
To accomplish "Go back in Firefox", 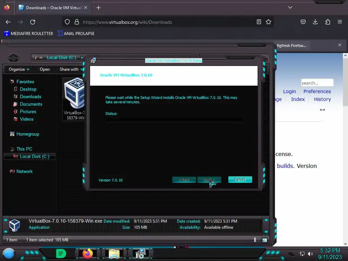I will [8, 22].
